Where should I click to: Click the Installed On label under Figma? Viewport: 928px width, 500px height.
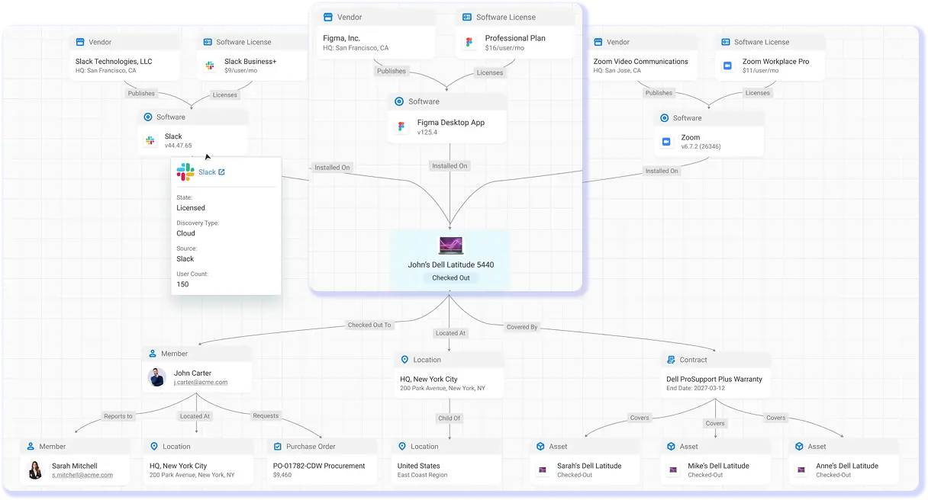[x=449, y=165]
